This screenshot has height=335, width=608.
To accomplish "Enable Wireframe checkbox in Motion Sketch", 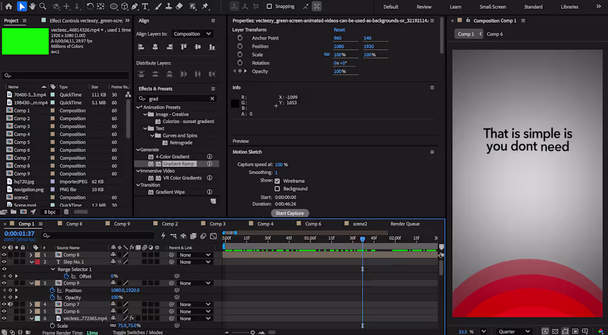I will point(277,181).
